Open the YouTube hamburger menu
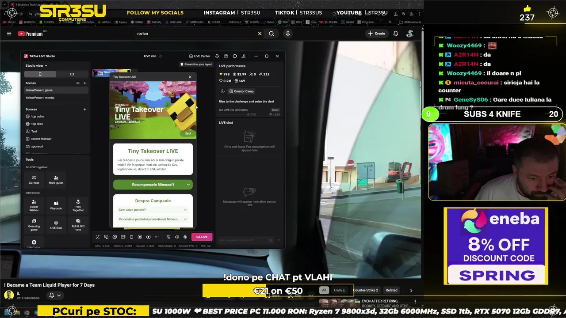This screenshot has height=318, width=566. coord(9,34)
